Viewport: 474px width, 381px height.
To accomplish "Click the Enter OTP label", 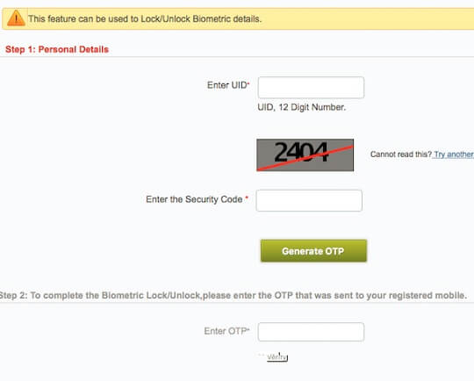I will coord(226,331).
